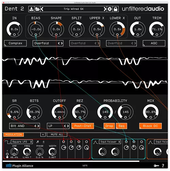Click the MIX knob
This screenshot has height=171, width=170.
tap(151, 112)
